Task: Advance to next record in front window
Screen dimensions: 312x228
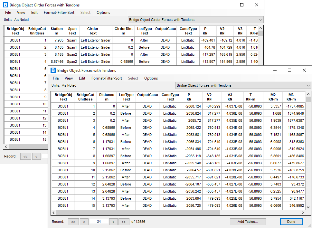Action: (x=113, y=222)
